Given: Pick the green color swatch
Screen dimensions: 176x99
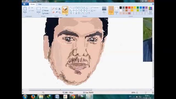Looking at the screenshot, I should click(138, 8).
